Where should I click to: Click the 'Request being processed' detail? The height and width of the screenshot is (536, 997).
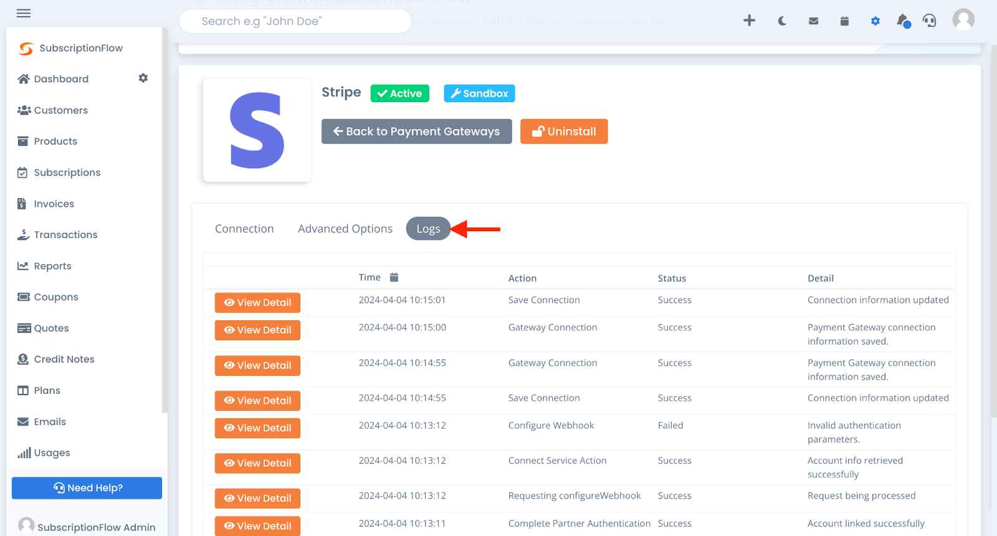tap(862, 496)
